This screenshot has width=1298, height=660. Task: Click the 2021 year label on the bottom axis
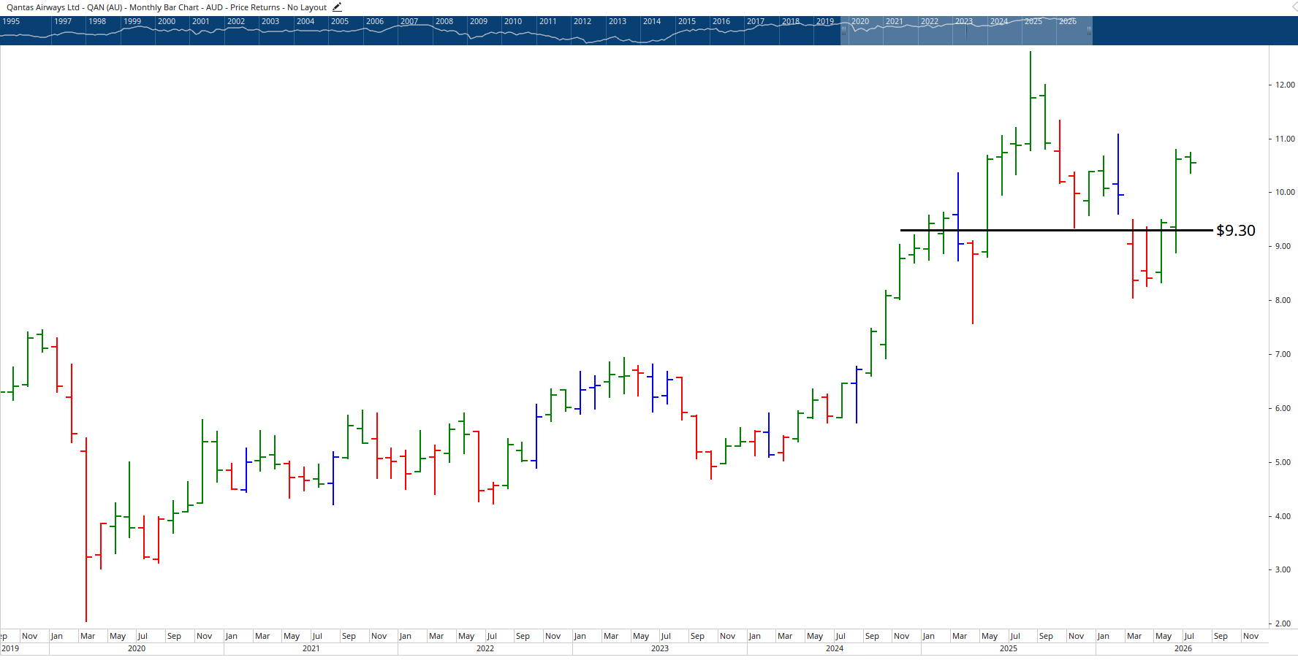311,648
